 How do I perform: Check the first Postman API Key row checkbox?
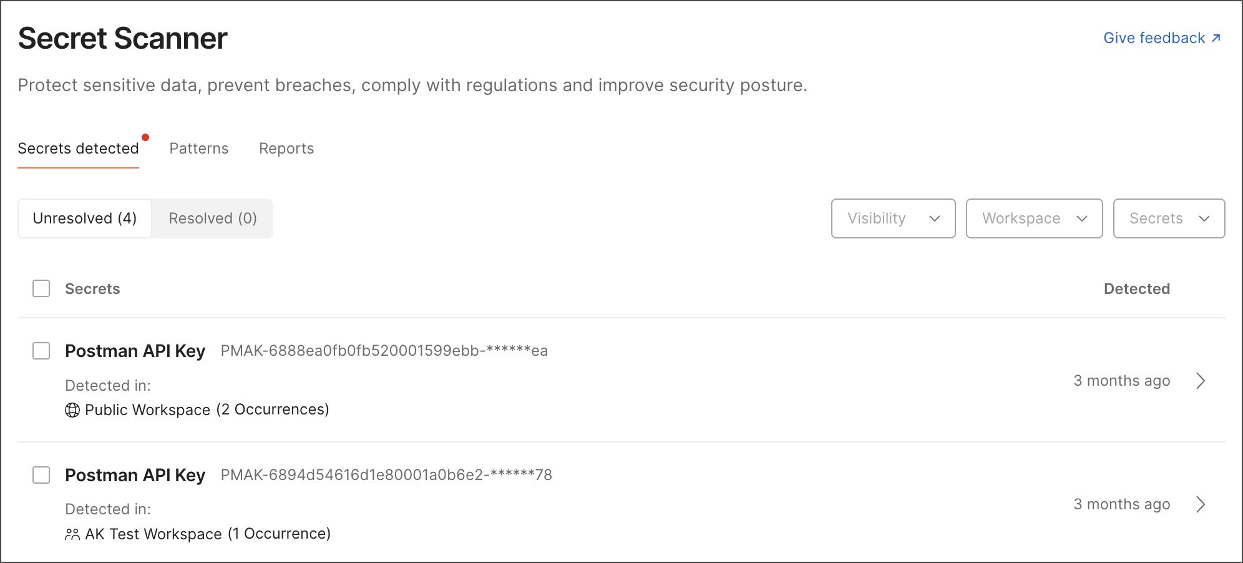41,351
